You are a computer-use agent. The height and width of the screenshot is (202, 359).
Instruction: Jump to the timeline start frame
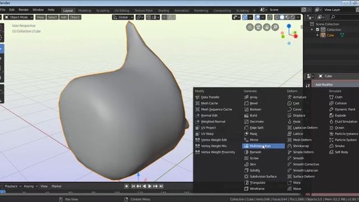click(x=133, y=186)
